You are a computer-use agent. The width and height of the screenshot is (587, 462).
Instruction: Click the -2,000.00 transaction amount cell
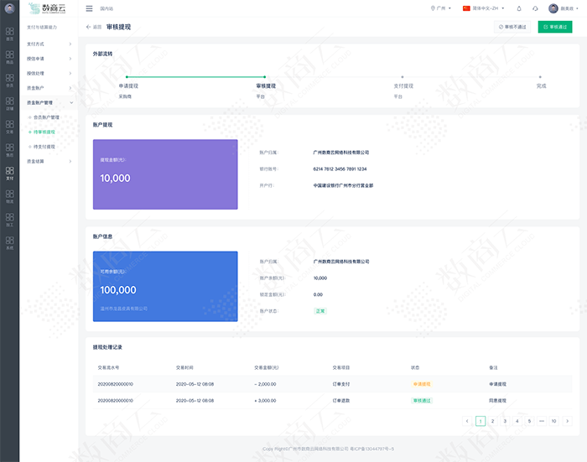pyautogui.click(x=265, y=384)
